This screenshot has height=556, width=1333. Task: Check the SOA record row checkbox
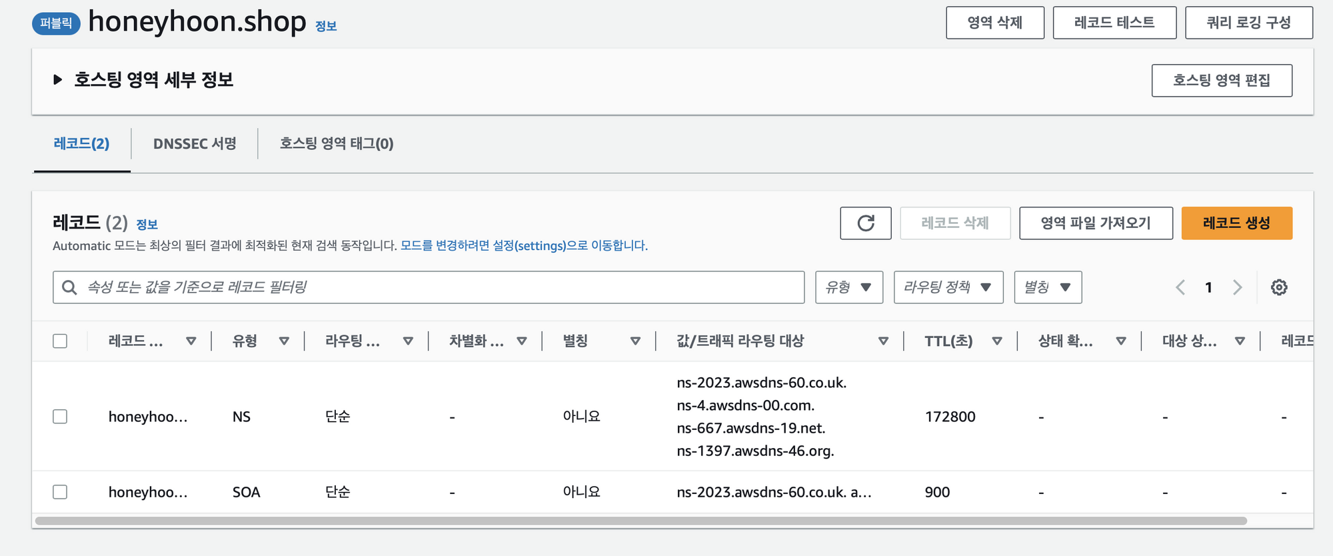coord(60,492)
